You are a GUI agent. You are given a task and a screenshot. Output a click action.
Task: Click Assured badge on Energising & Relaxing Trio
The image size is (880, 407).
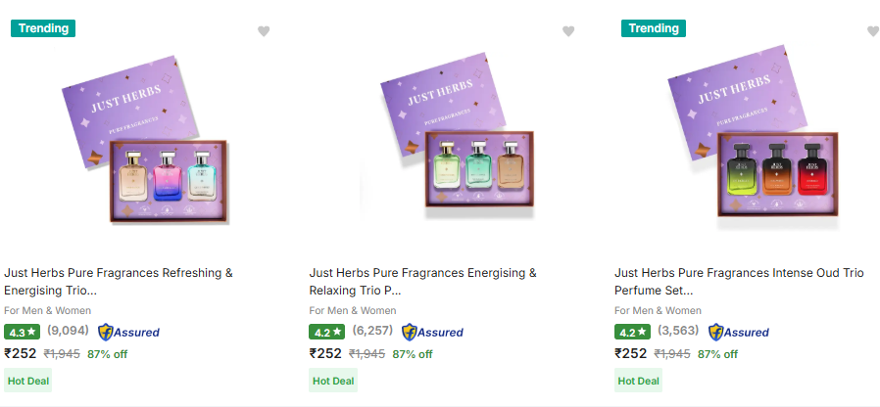pyautogui.click(x=433, y=332)
